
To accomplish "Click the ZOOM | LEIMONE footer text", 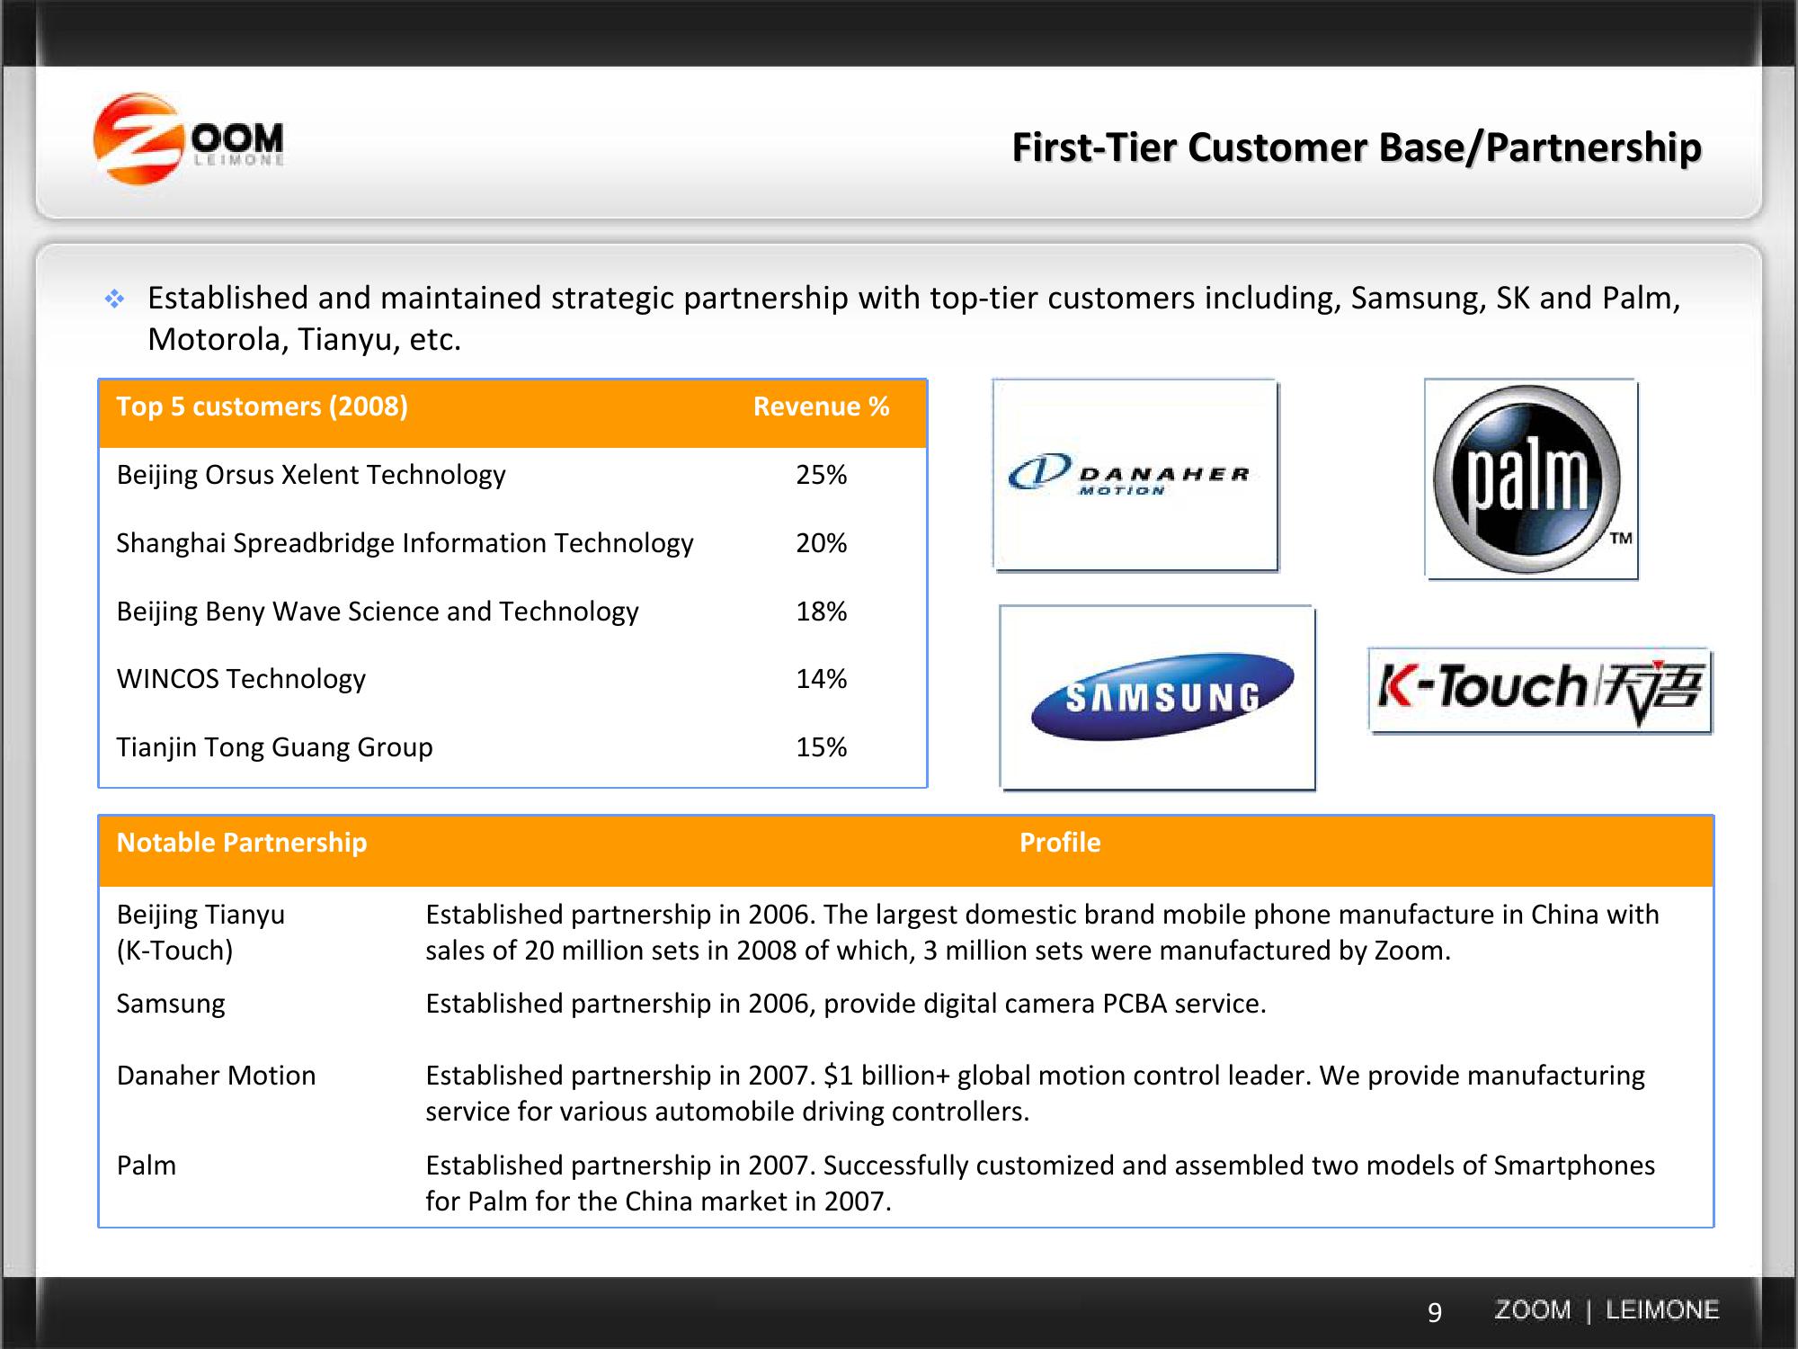I will pos(1607,1310).
